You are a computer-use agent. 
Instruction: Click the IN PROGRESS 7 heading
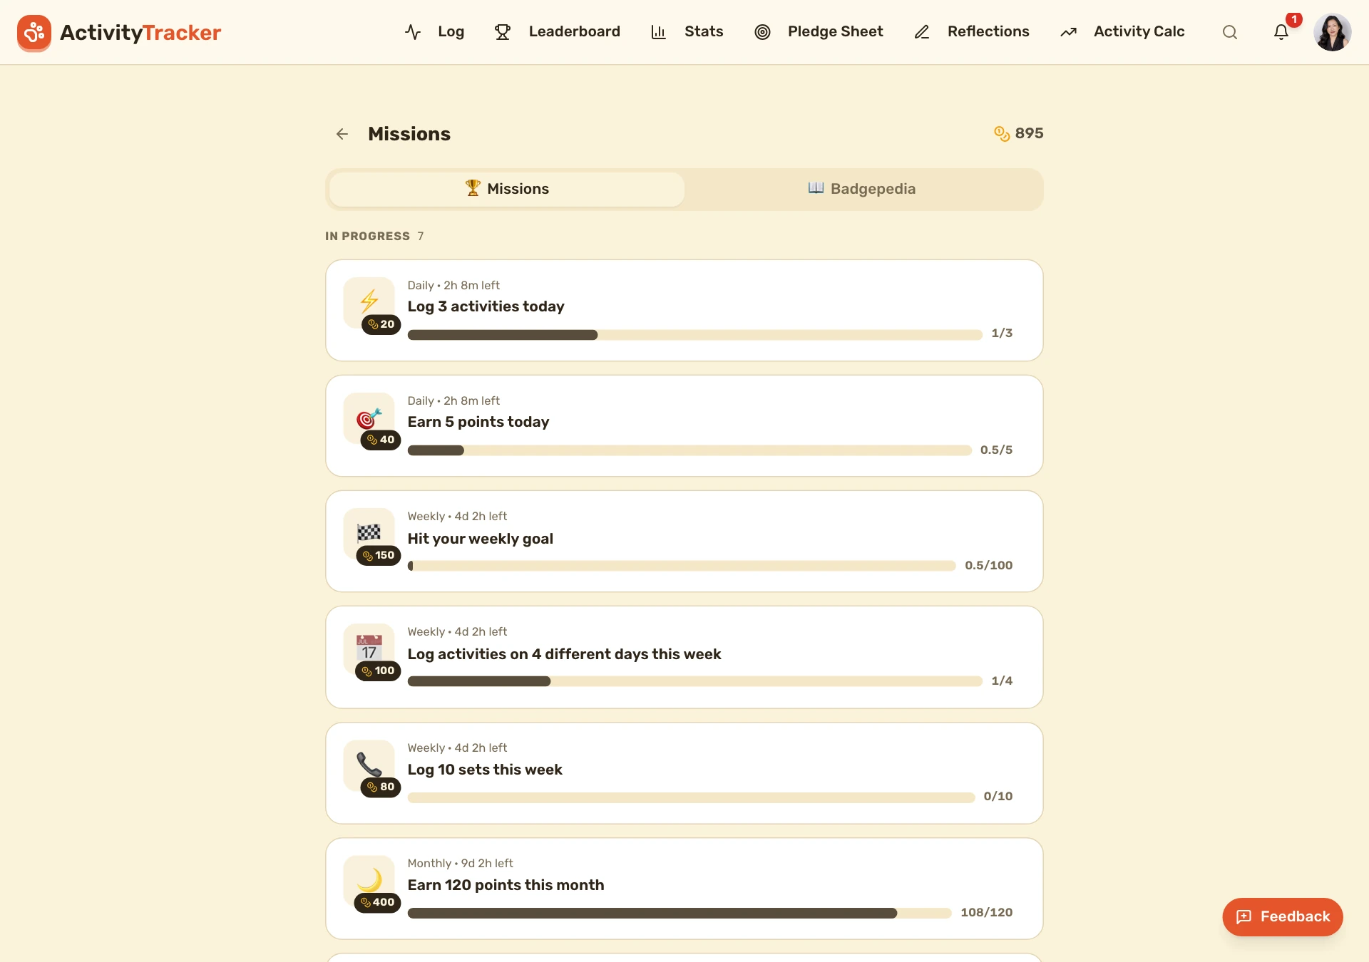click(374, 236)
